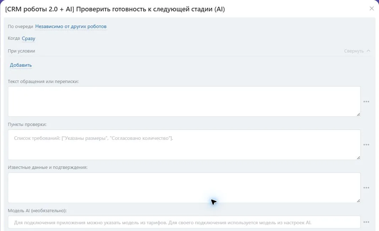Image resolution: width=379 pixels, height=231 pixels.
Task: Grab resize handle of 'Текст обращения' text area
Action: [358, 114]
